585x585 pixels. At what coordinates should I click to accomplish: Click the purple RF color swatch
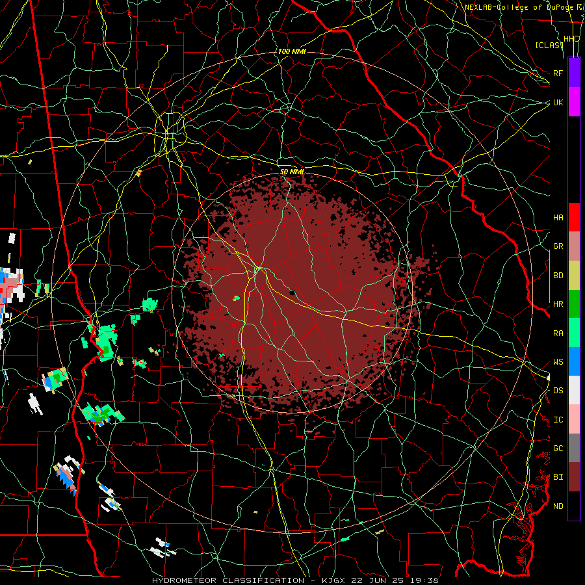pos(574,73)
